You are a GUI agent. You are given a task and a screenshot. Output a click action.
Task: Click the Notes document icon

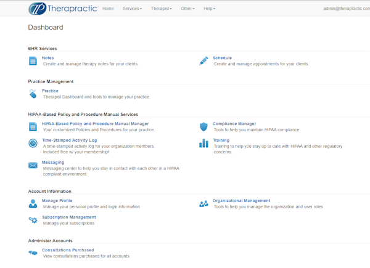33,60
